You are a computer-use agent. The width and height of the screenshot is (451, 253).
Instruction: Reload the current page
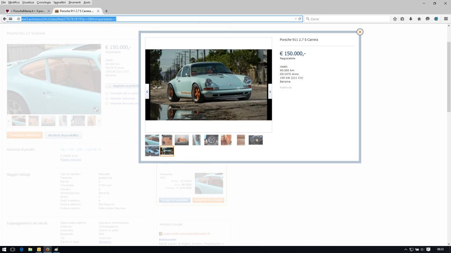click(x=299, y=19)
